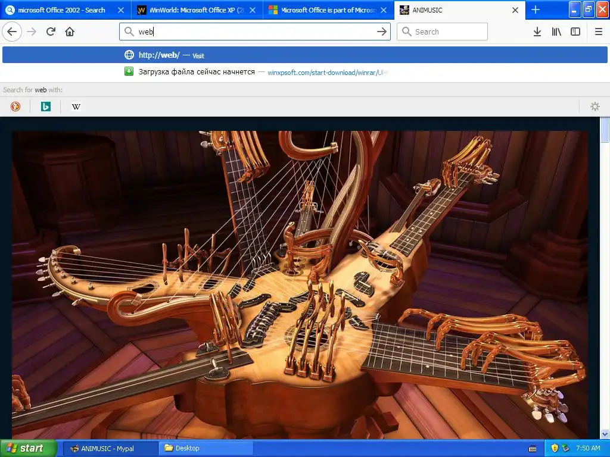Click the keyboard icon in taskbar
Image resolution: width=610 pixels, height=457 pixels.
533,449
